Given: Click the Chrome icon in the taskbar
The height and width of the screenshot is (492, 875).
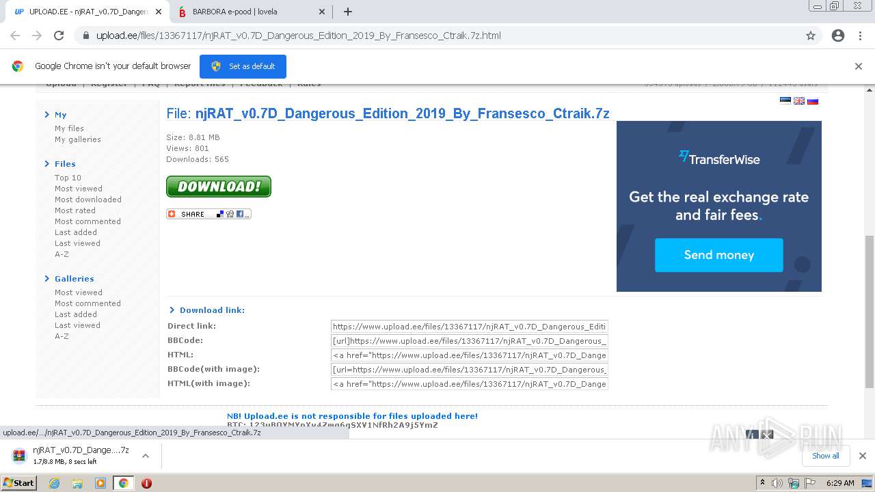Looking at the screenshot, I should coord(123,483).
